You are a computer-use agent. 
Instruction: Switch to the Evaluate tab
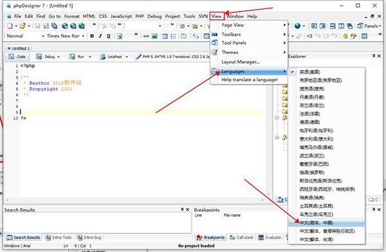(x=270, y=237)
